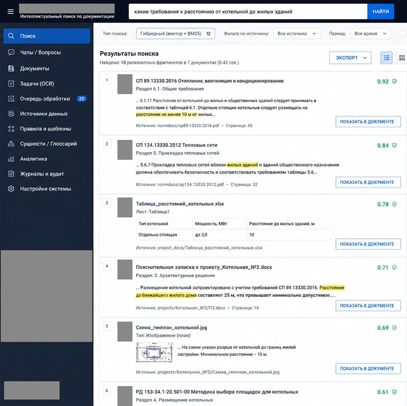
Task: Click the Задачи (OCR) icon
Action: pyautogui.click(x=11, y=84)
